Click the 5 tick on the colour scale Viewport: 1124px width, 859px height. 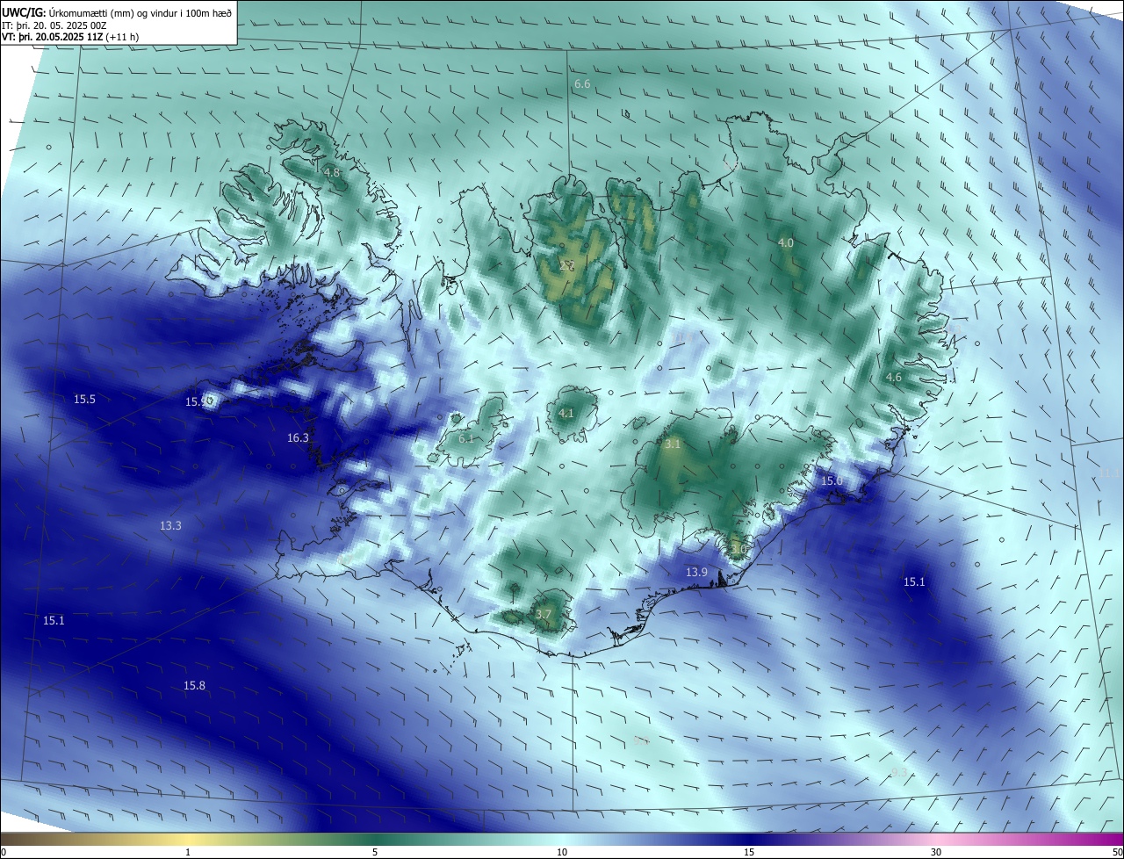pyautogui.click(x=375, y=852)
